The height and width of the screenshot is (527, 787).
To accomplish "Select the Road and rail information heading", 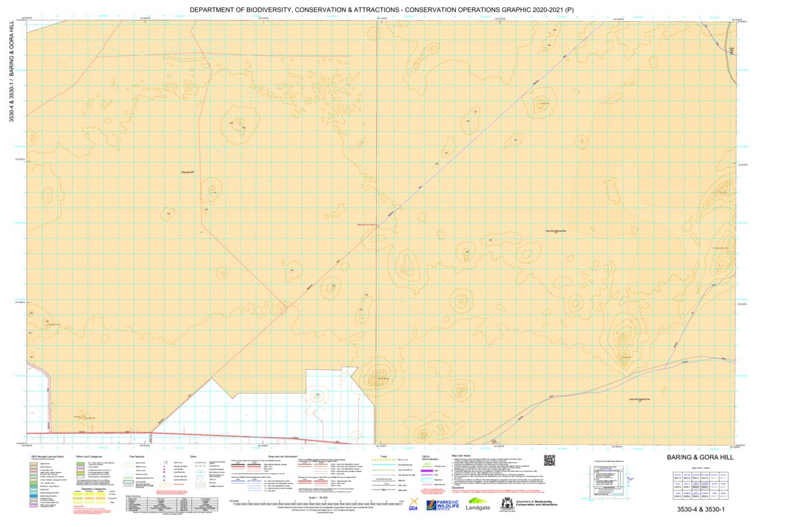I will [283, 456].
